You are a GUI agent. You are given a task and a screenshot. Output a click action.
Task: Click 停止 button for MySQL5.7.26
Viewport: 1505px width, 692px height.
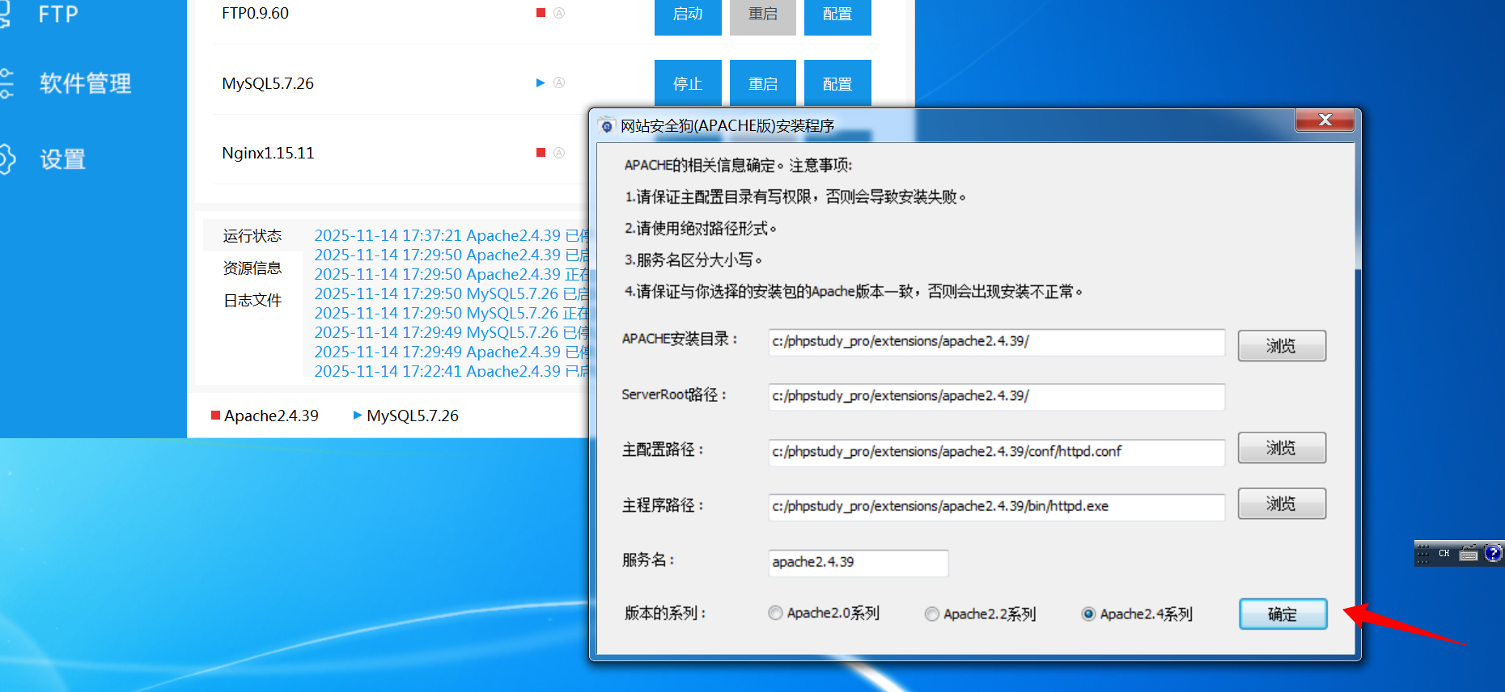(x=688, y=83)
